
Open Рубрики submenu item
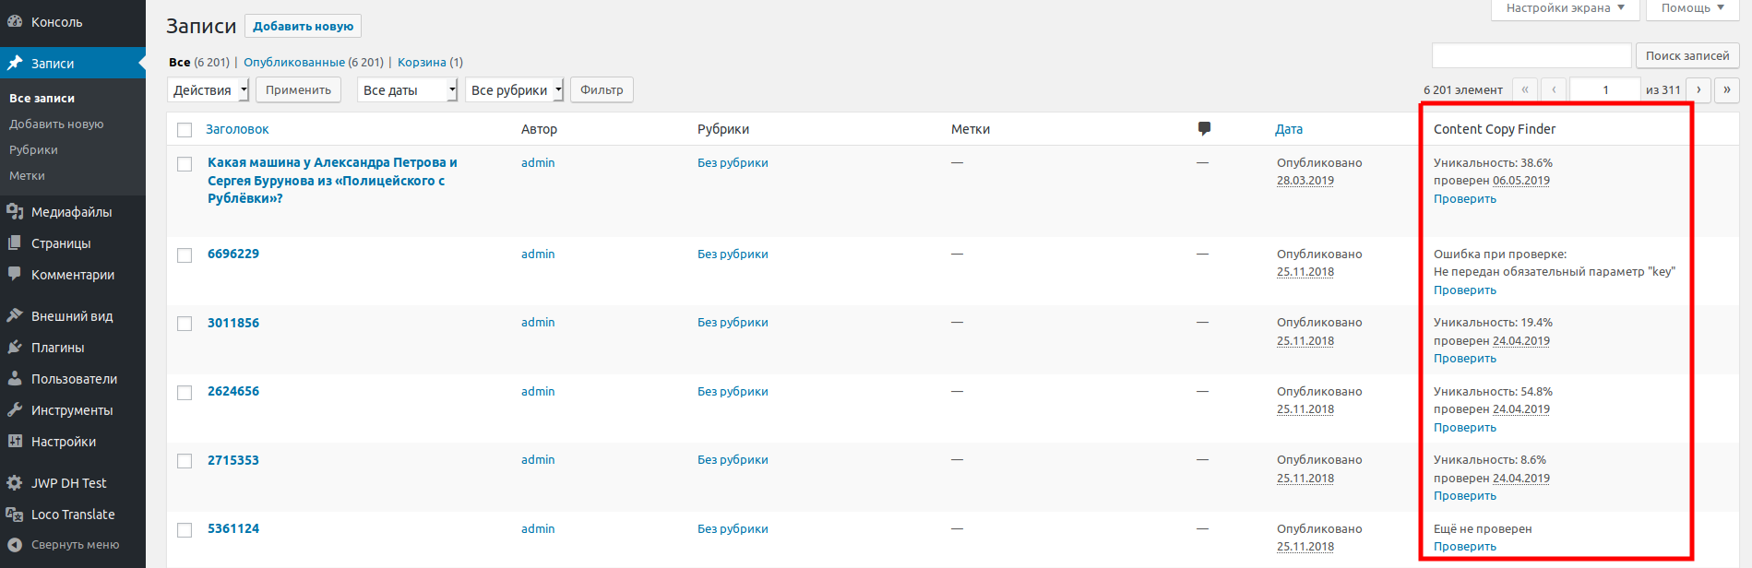click(33, 149)
